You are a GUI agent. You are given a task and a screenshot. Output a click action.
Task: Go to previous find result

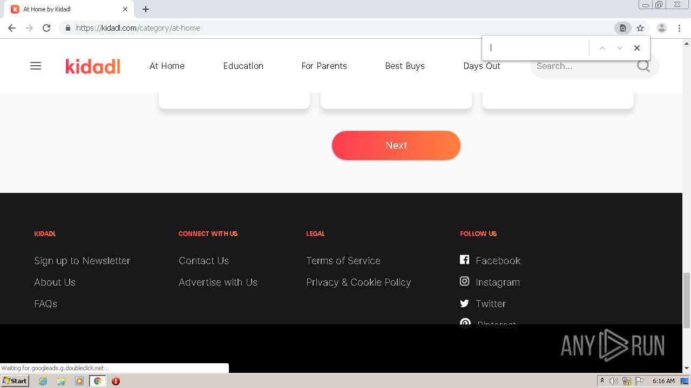pos(602,48)
